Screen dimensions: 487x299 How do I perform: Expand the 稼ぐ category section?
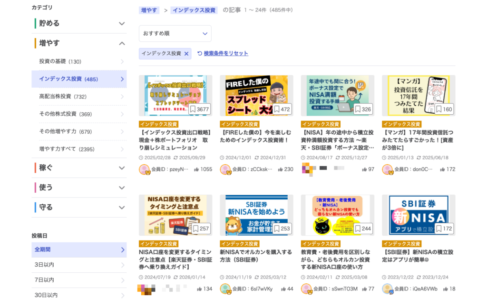tap(79, 168)
